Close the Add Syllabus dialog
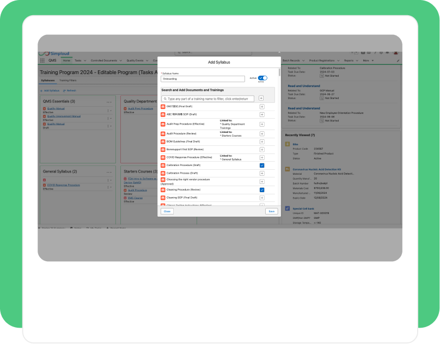Viewport: 440px width, 344px height. (x=167, y=211)
